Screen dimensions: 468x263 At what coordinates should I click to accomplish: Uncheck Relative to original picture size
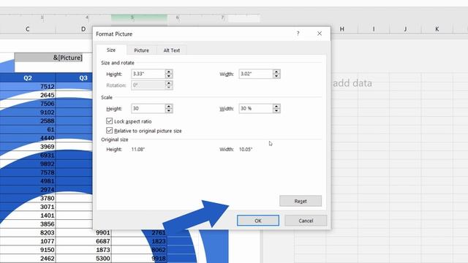[x=109, y=131]
